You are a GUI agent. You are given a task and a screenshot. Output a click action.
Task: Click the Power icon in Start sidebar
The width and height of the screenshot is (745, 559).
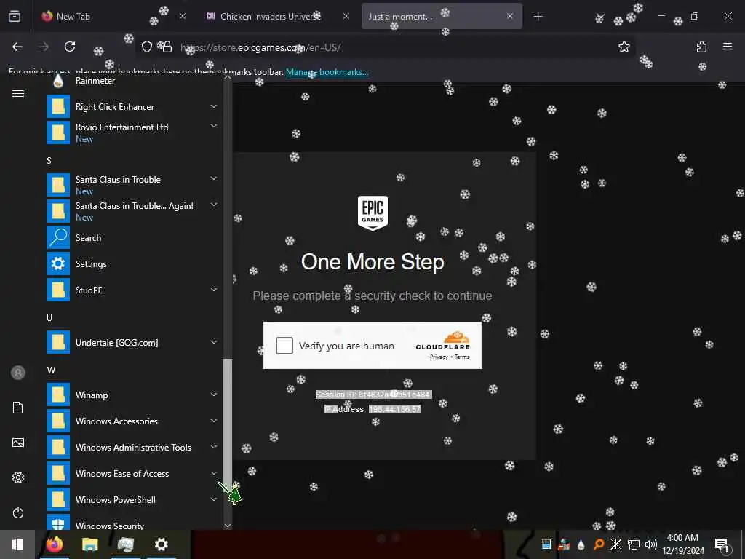click(x=18, y=512)
